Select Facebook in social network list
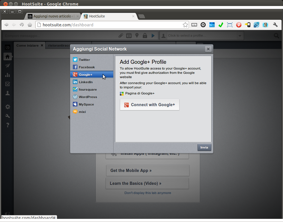 tap(92, 67)
